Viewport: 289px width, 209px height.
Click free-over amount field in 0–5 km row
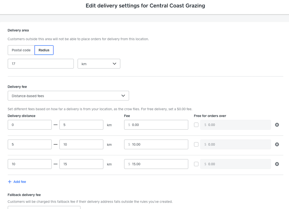click(236, 125)
